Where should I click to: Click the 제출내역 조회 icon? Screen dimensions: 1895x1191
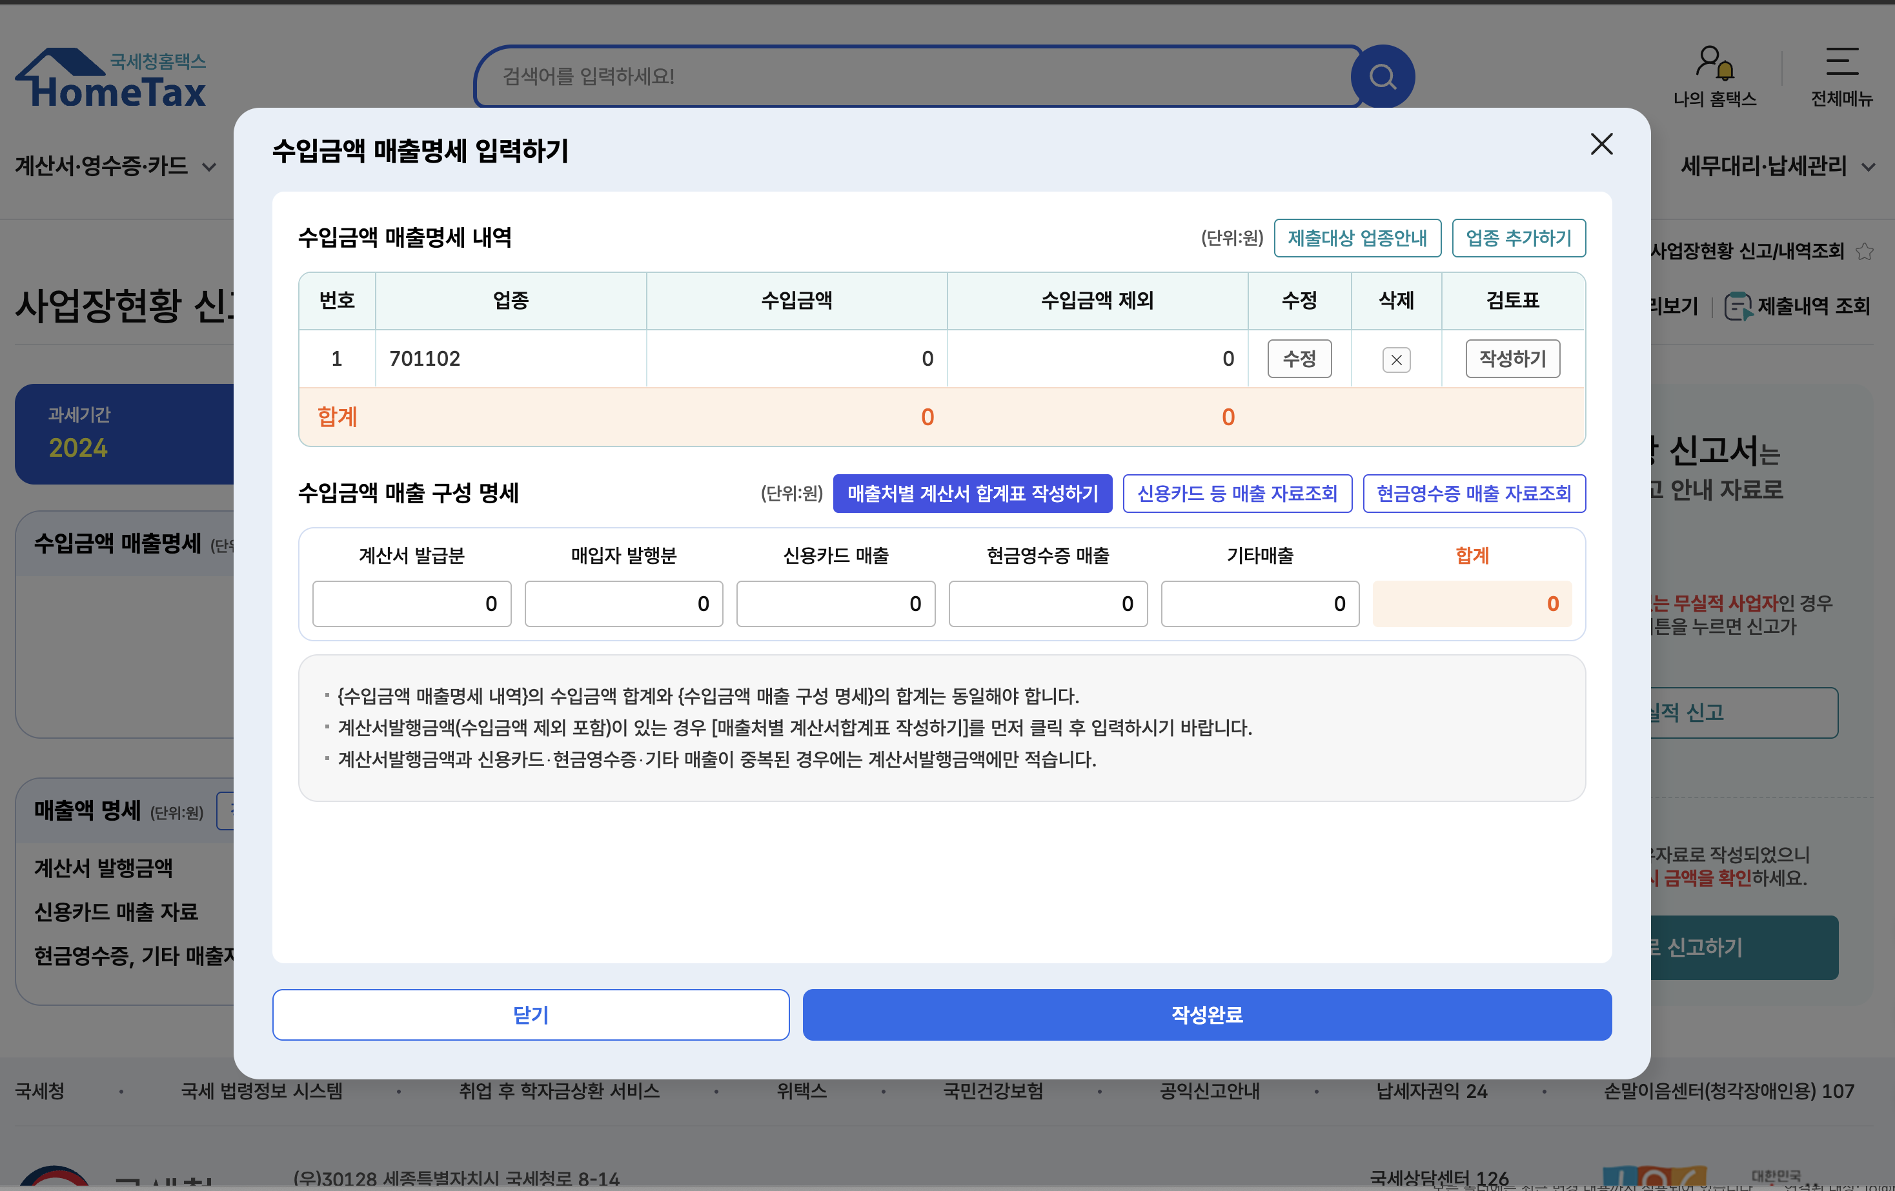(1738, 306)
